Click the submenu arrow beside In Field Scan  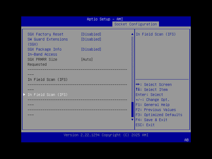[x=24, y=95]
